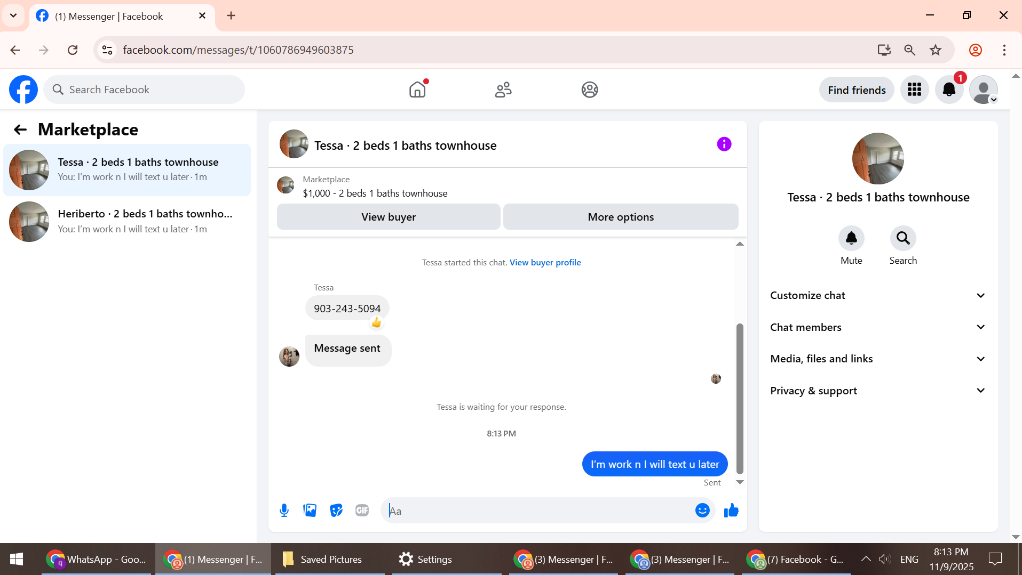The height and width of the screenshot is (575, 1022).
Task: Open the Chrome profile icon
Action: coord(976,50)
